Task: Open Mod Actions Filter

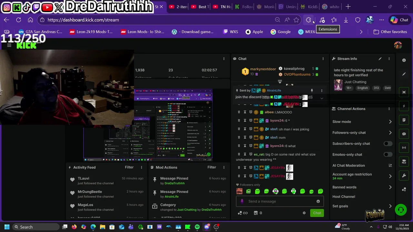Action: tap(212, 167)
